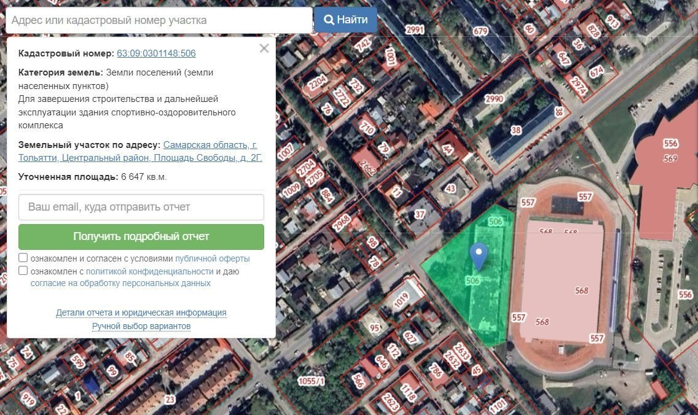
Task: Close the parcel info panel
Action: click(x=264, y=48)
